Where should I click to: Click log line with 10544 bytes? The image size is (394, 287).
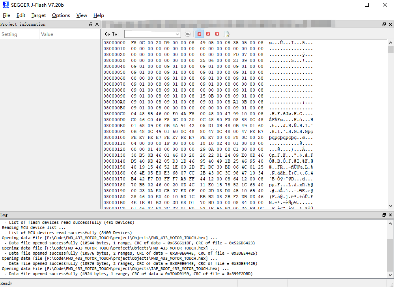(x=130, y=243)
